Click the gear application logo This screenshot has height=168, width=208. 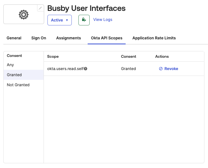(24, 15)
